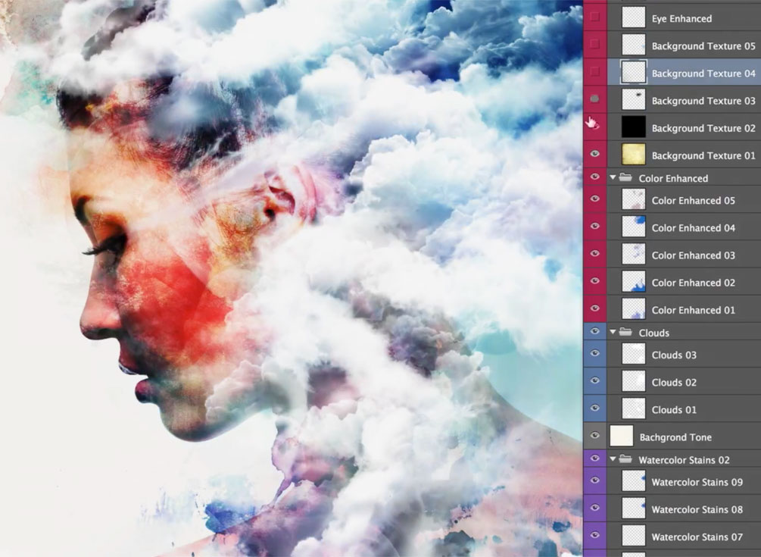This screenshot has width=761, height=557.
Task: Select Color Enhanced 04 thumbnail
Action: (x=634, y=227)
